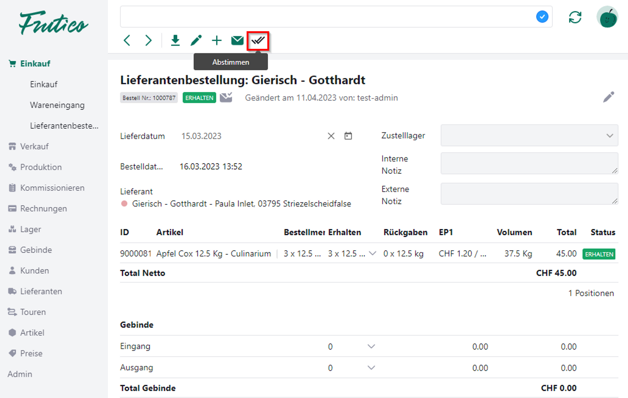Click the mail envelope toolbar icon

237,41
